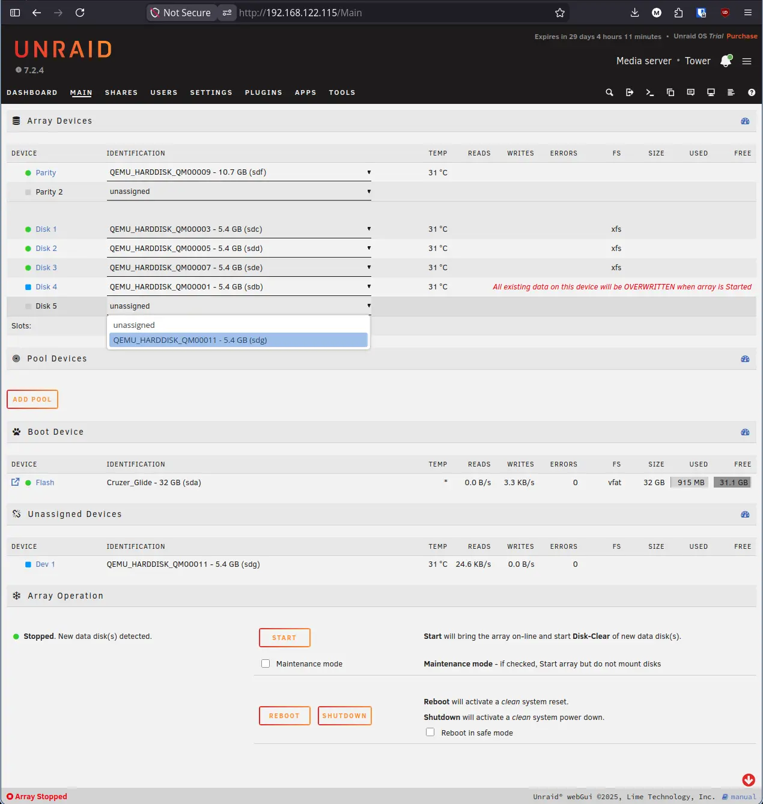The width and height of the screenshot is (763, 804).
Task: Open the Settings tab
Action: (x=211, y=92)
